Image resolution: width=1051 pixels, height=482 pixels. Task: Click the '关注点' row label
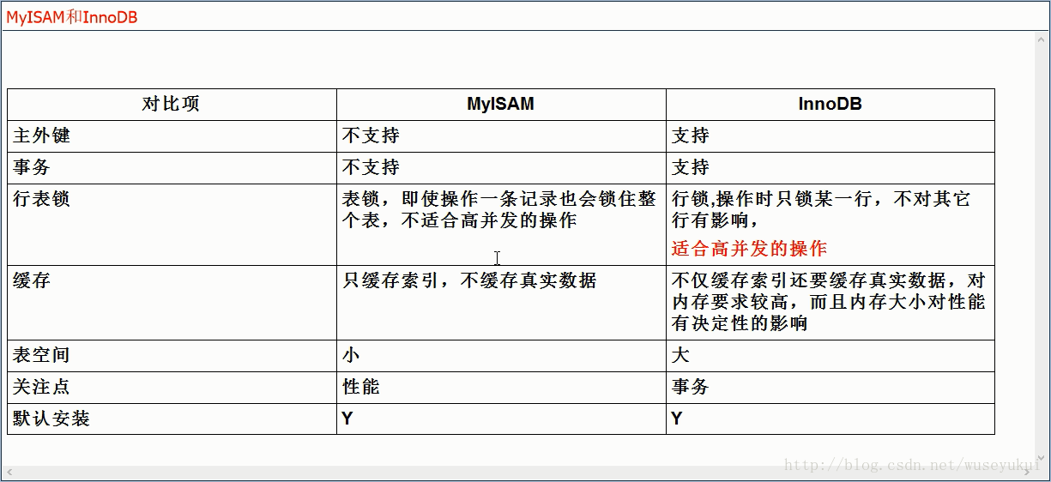click(x=42, y=387)
